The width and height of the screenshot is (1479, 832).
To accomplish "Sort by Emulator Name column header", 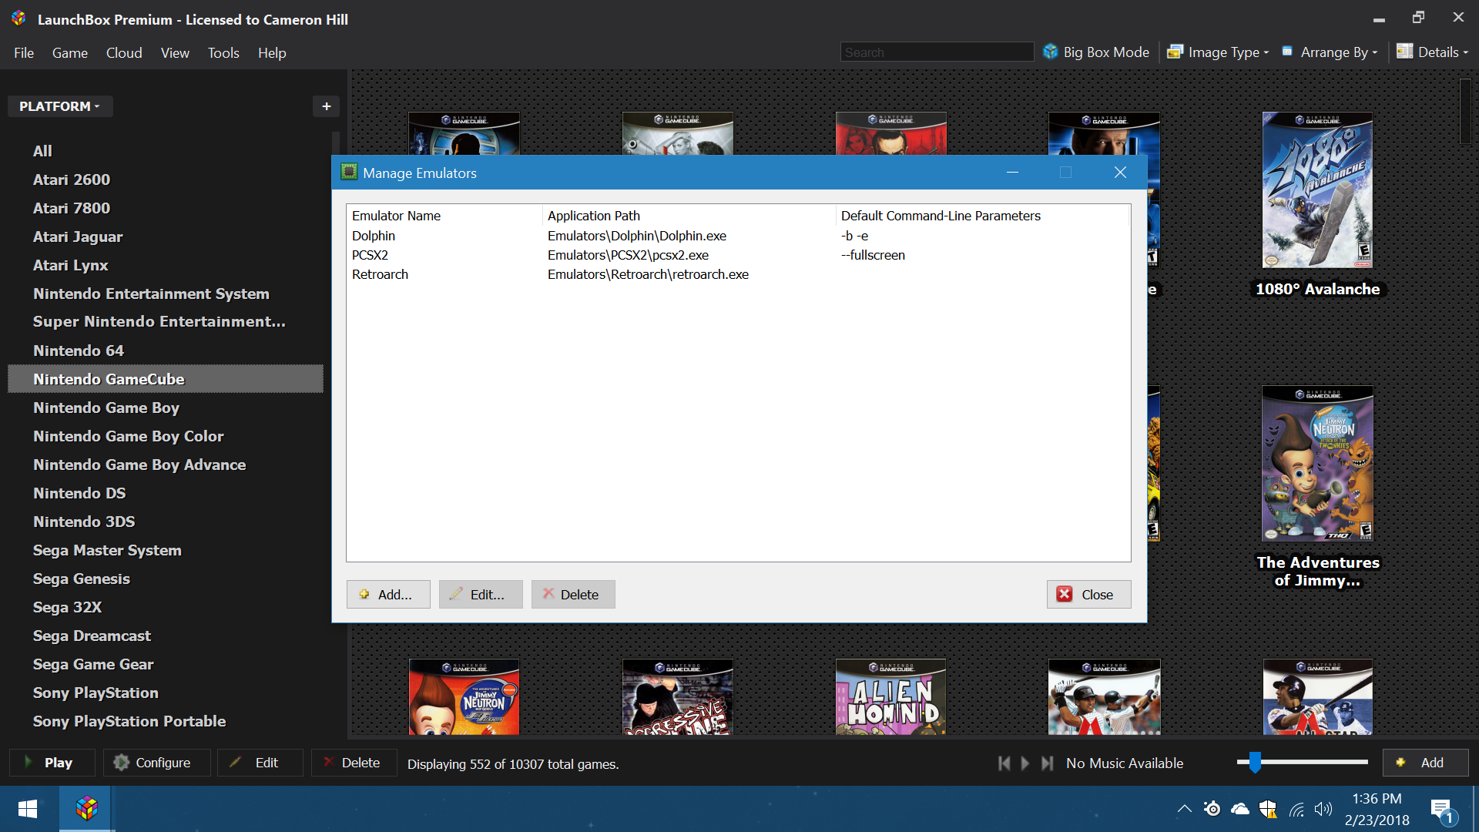I will (x=445, y=216).
